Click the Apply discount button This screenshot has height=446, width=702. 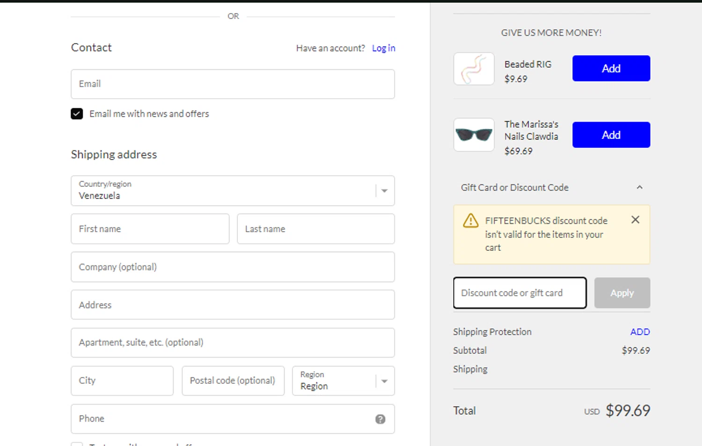point(622,293)
